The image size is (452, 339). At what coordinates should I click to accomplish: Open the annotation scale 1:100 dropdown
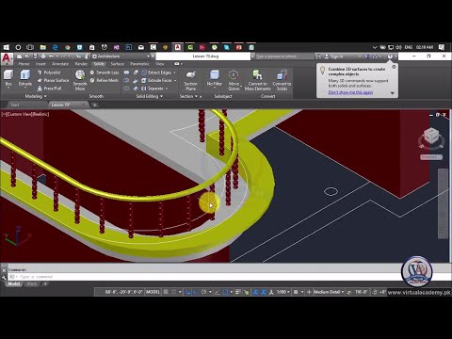[x=282, y=292]
